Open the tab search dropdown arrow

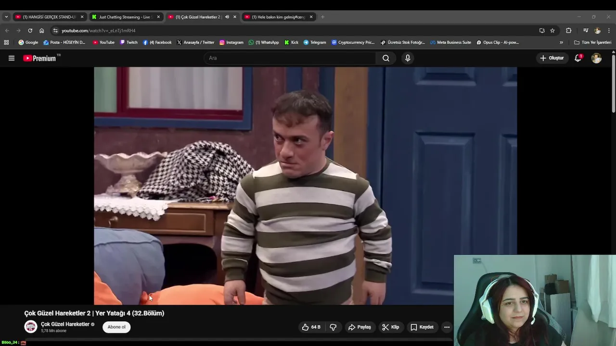point(6,17)
